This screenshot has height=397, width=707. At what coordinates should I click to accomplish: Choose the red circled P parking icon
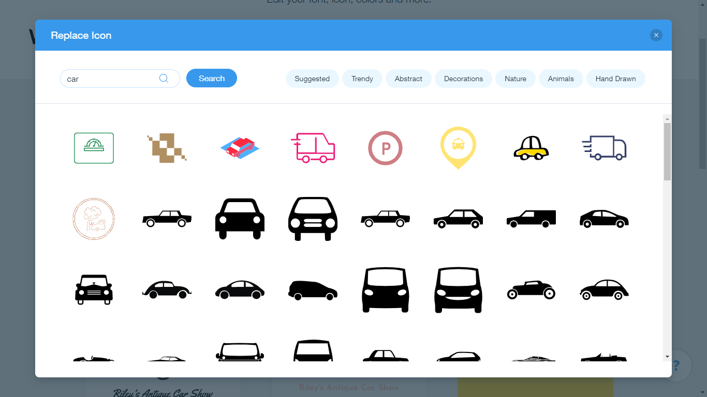[386, 148]
